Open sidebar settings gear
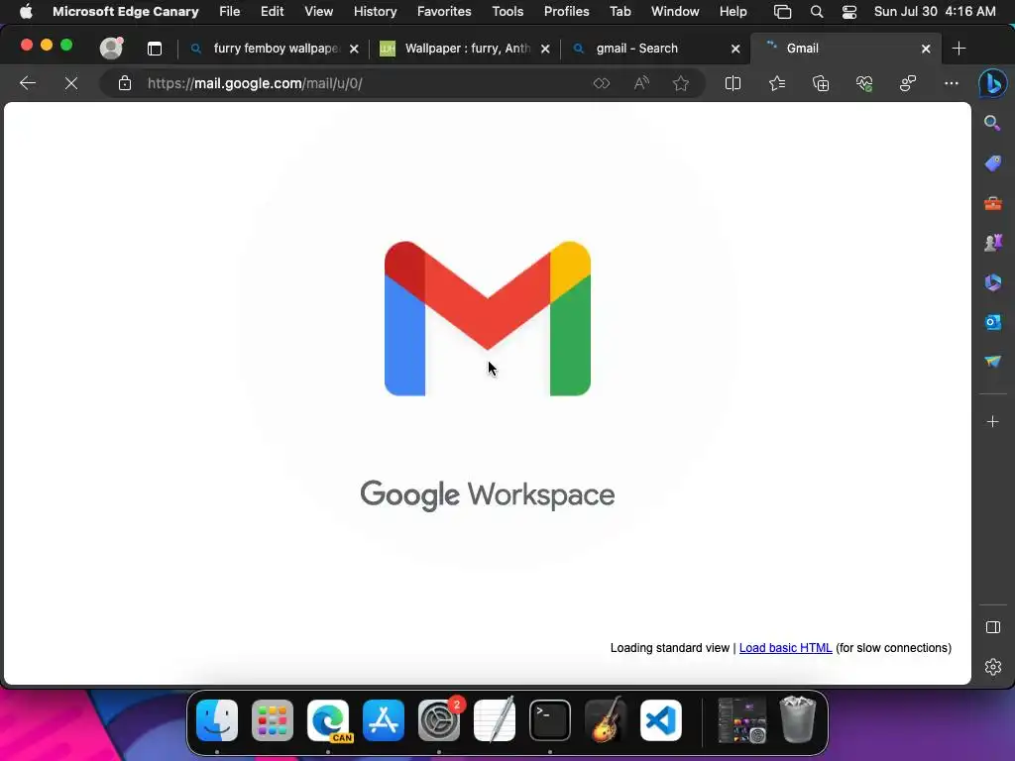The width and height of the screenshot is (1015, 761). pyautogui.click(x=992, y=667)
